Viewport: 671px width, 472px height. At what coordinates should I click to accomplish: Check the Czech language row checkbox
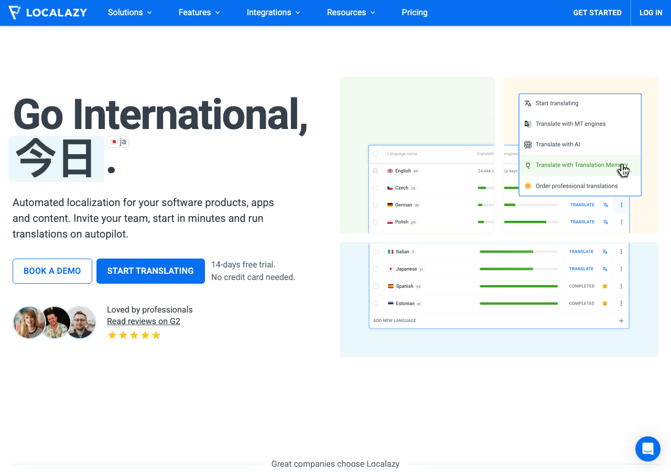click(x=375, y=188)
